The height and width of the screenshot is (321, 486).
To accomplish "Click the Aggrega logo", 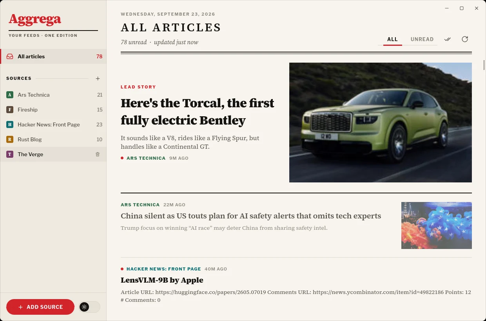I will coord(35,20).
